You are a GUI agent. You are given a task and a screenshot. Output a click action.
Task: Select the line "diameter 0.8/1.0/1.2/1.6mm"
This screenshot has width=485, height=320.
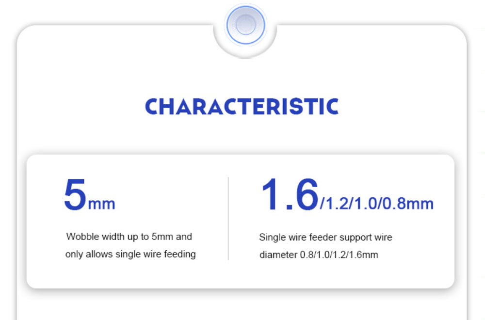319,255
